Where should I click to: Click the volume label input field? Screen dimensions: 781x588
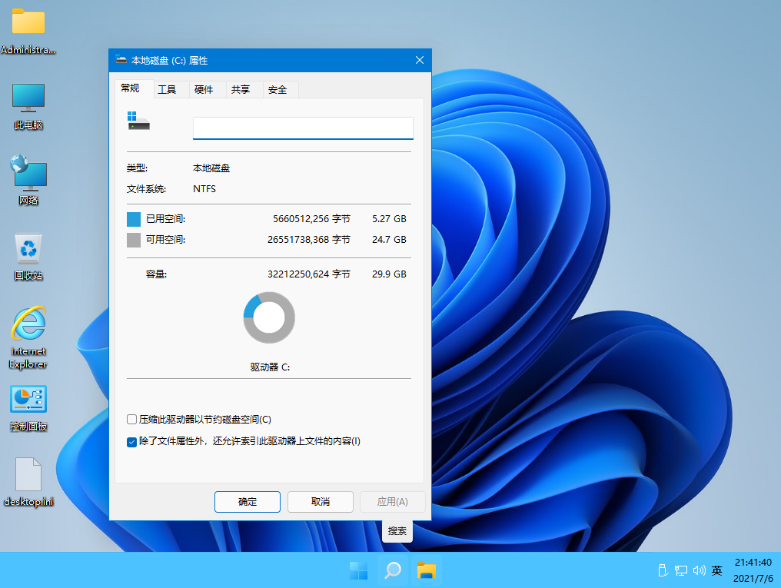(302, 128)
